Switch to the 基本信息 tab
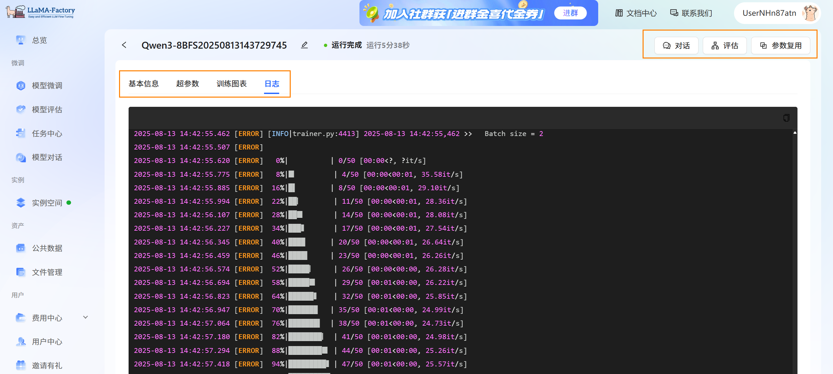The width and height of the screenshot is (833, 374). point(143,84)
